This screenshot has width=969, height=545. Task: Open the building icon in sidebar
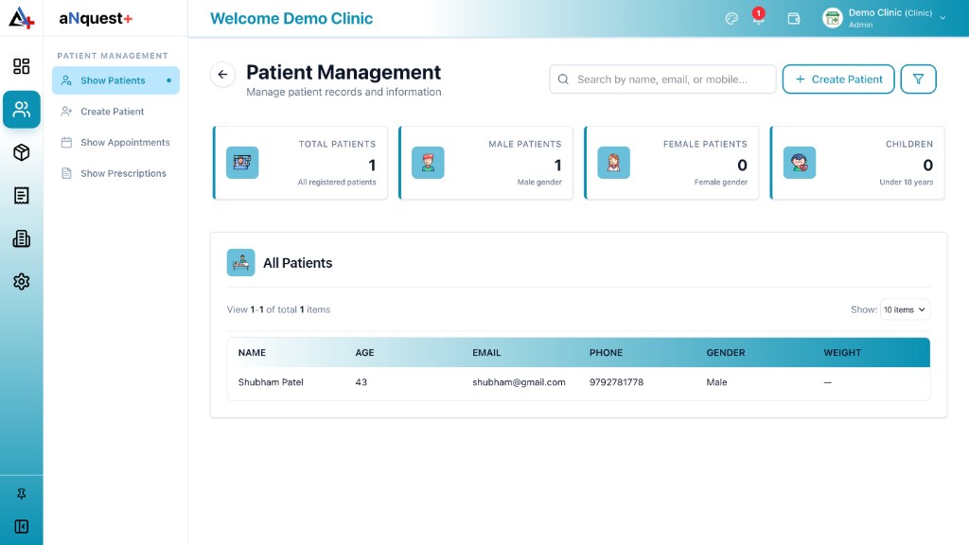22,238
